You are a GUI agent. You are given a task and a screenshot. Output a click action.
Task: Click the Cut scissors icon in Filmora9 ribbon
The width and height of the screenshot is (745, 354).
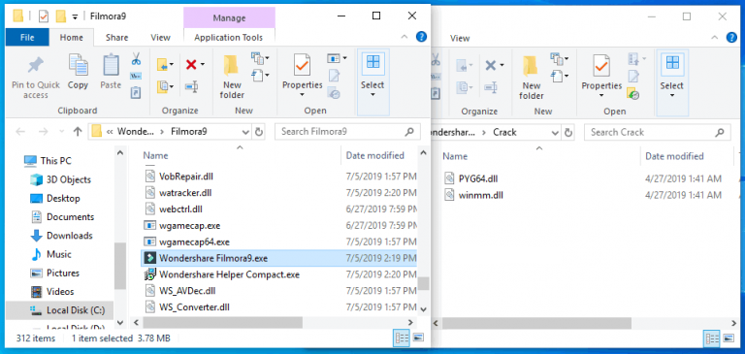click(x=136, y=59)
